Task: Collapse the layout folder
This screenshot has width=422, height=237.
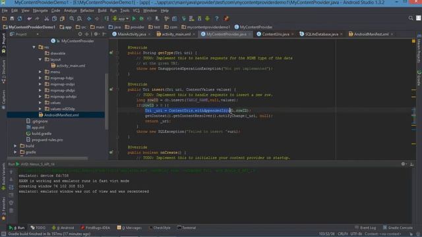Action: point(40,59)
